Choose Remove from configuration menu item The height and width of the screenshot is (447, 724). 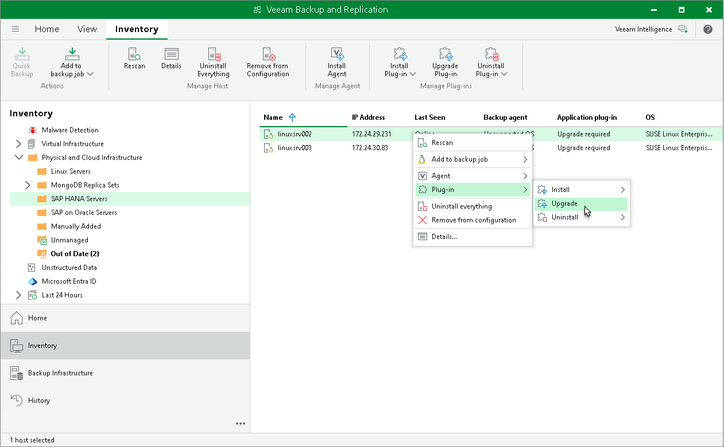(x=473, y=220)
